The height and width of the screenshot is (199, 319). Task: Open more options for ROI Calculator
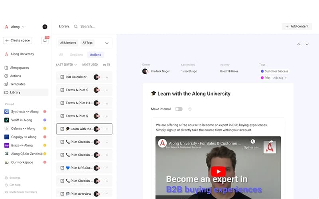click(106, 77)
